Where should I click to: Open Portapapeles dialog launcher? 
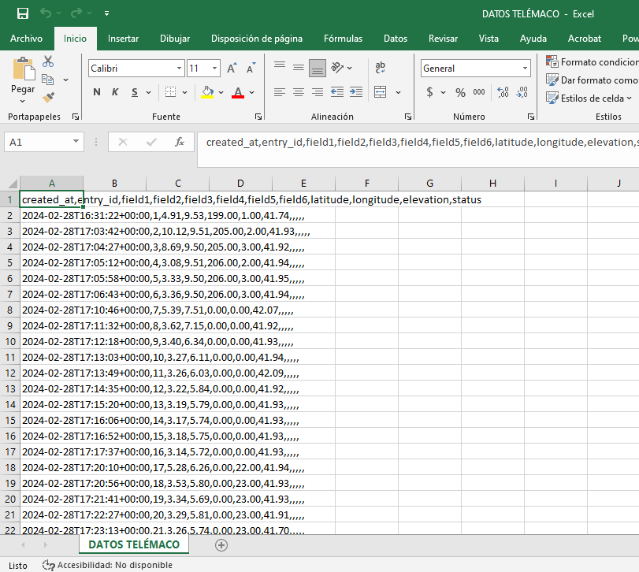tap(76, 117)
